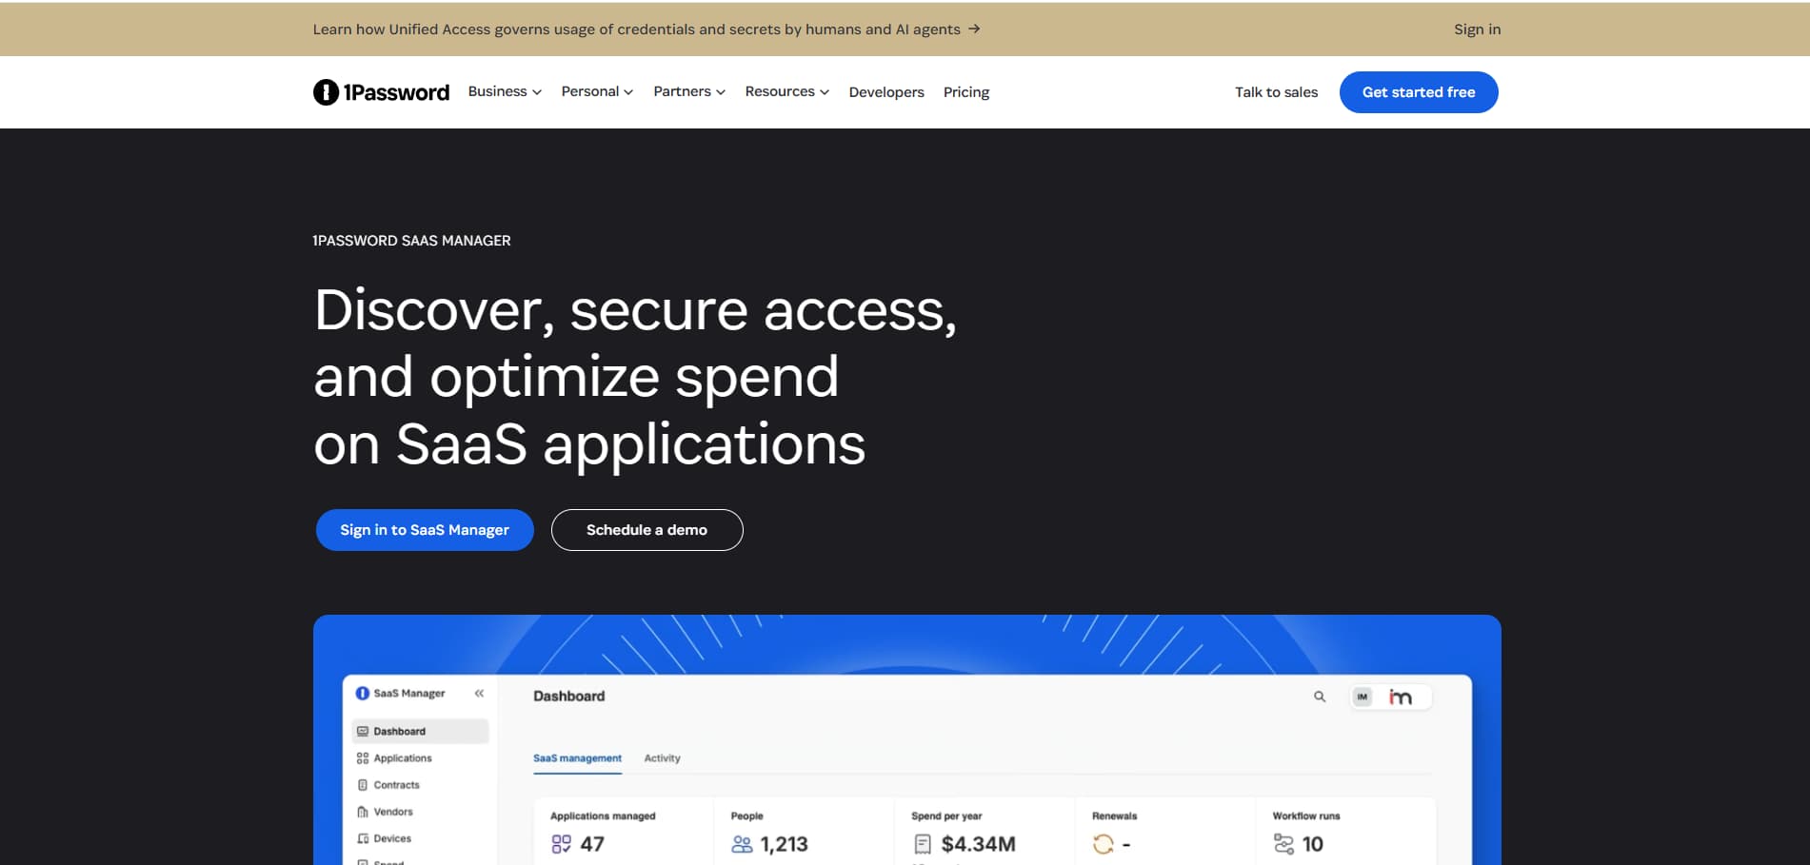
Task: Click the IM initials chip in the avatar pill
Action: (1363, 697)
